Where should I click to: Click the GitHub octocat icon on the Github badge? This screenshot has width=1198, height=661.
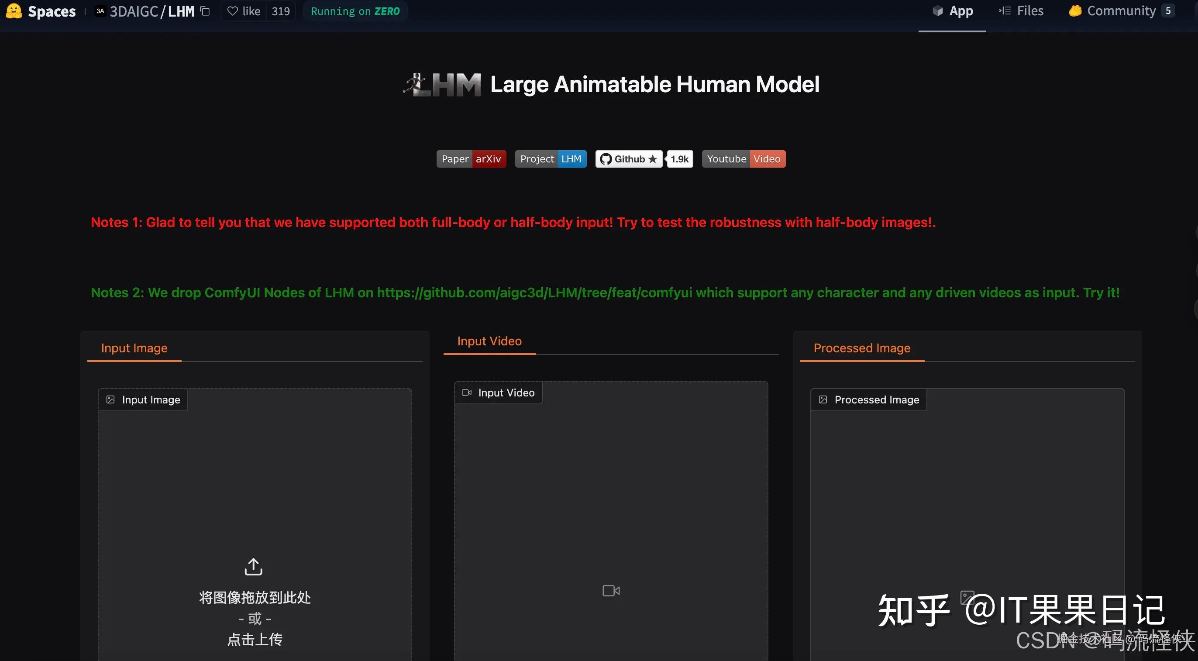pyautogui.click(x=606, y=158)
